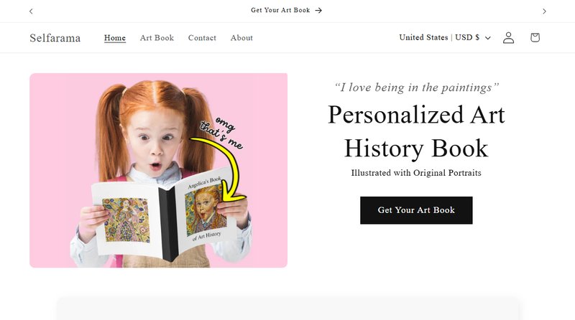Open the account login icon
The height and width of the screenshot is (320, 575).
pyautogui.click(x=508, y=38)
